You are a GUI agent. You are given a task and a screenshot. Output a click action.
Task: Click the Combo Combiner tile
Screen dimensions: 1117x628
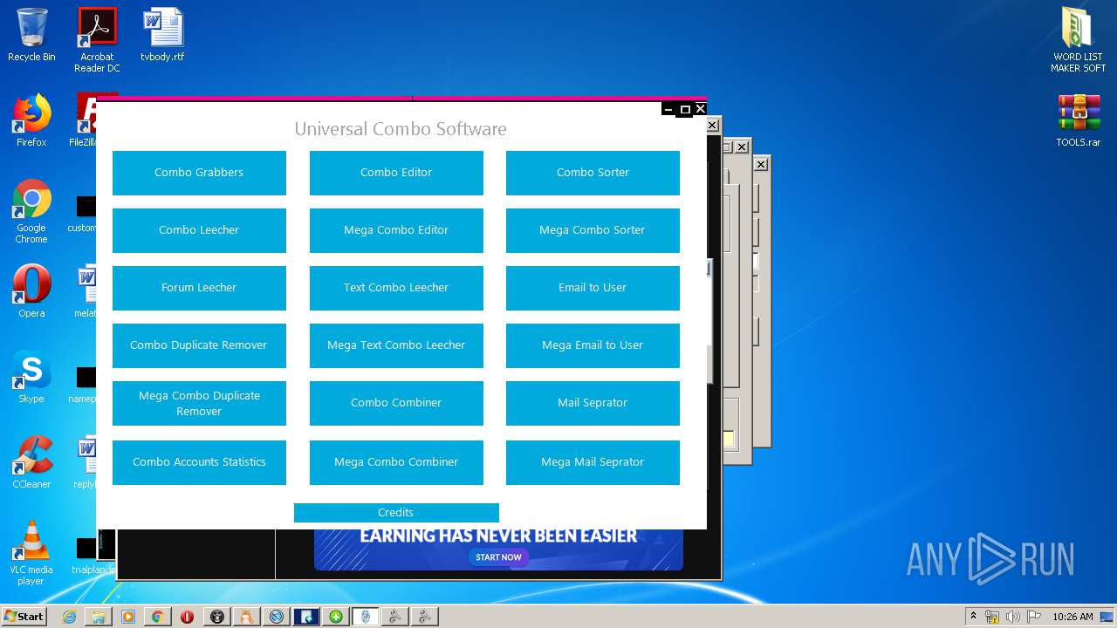click(396, 403)
